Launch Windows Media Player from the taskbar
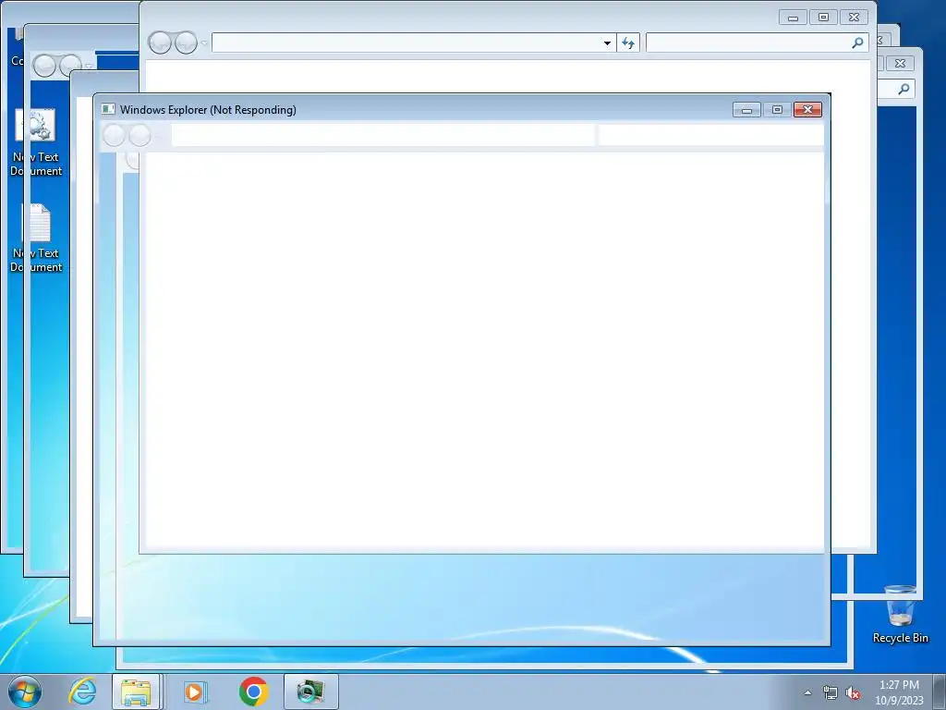The image size is (946, 710). coord(195,692)
